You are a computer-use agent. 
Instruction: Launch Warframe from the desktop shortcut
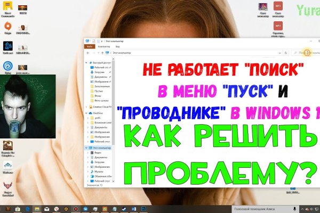tap(8, 166)
